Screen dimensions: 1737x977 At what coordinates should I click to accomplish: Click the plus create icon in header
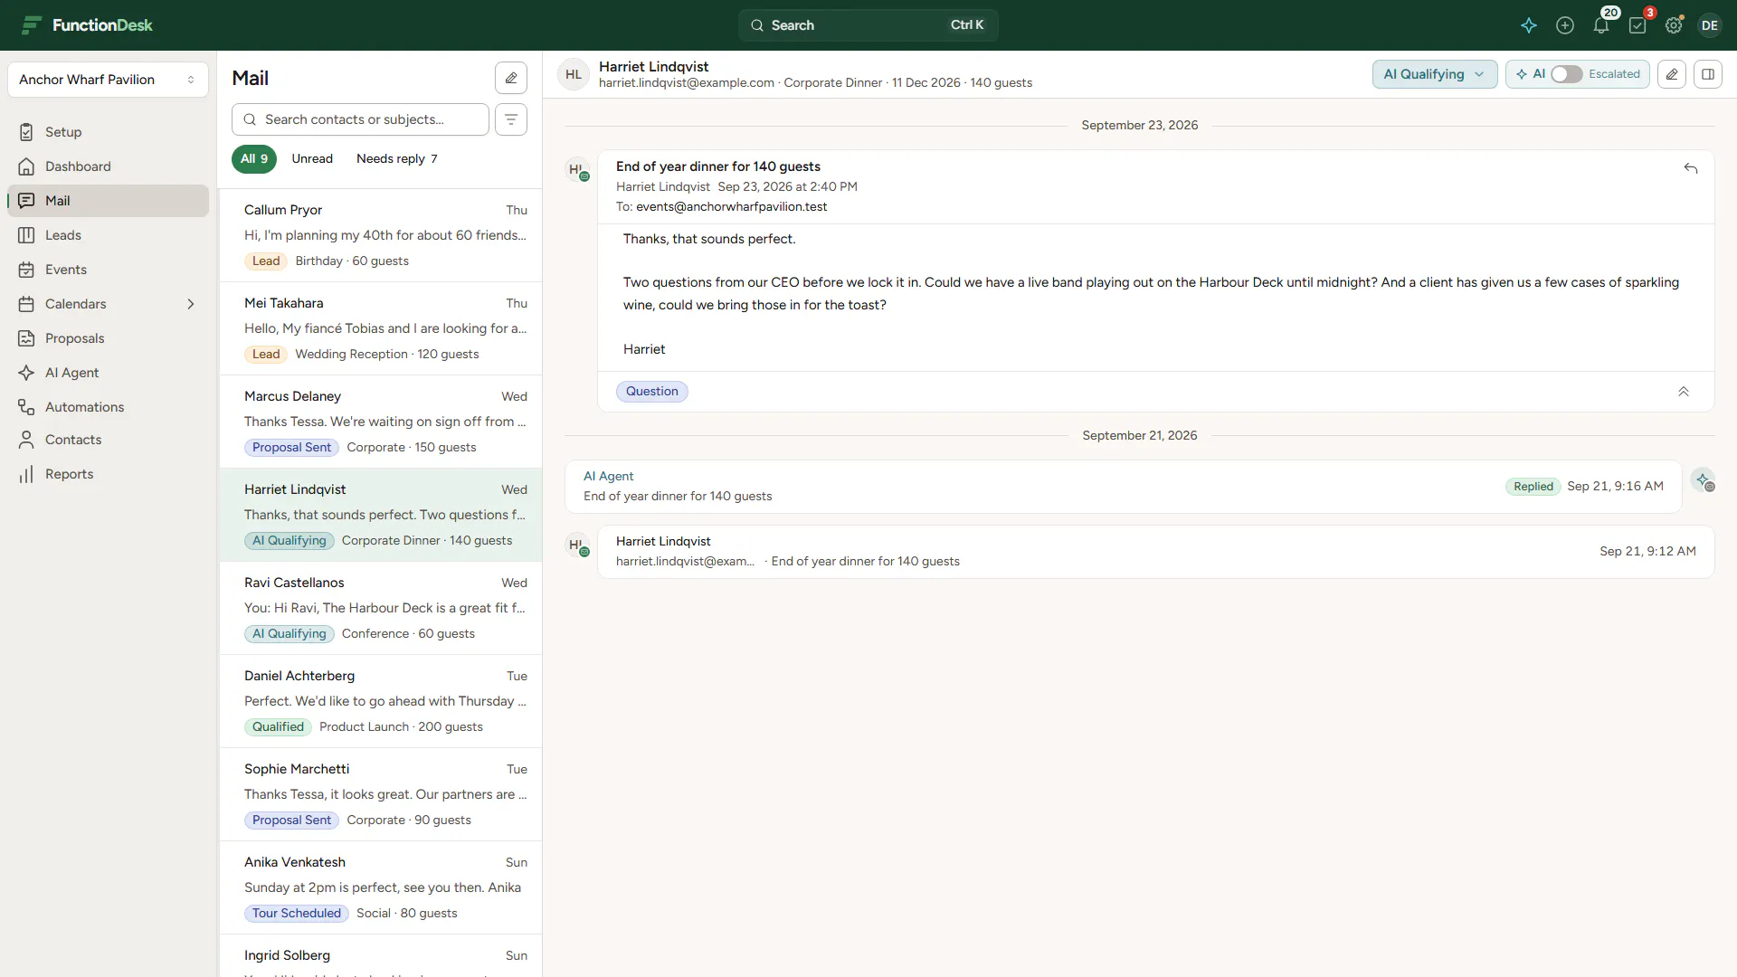coord(1565,25)
